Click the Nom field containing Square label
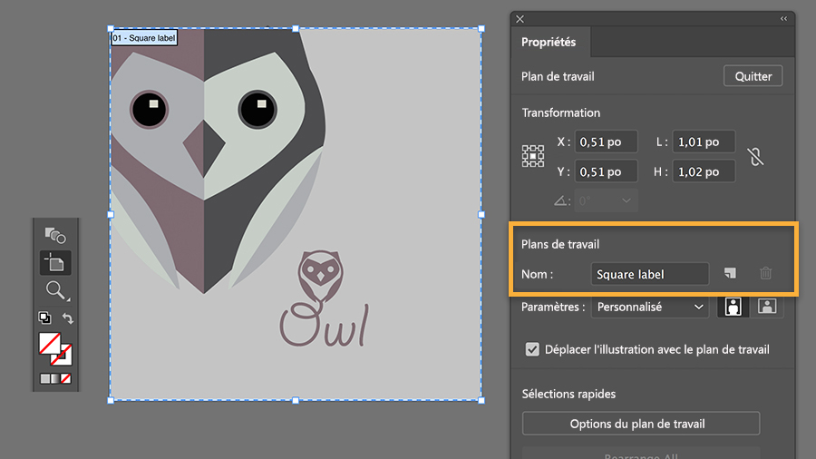The image size is (816, 459). 649,274
